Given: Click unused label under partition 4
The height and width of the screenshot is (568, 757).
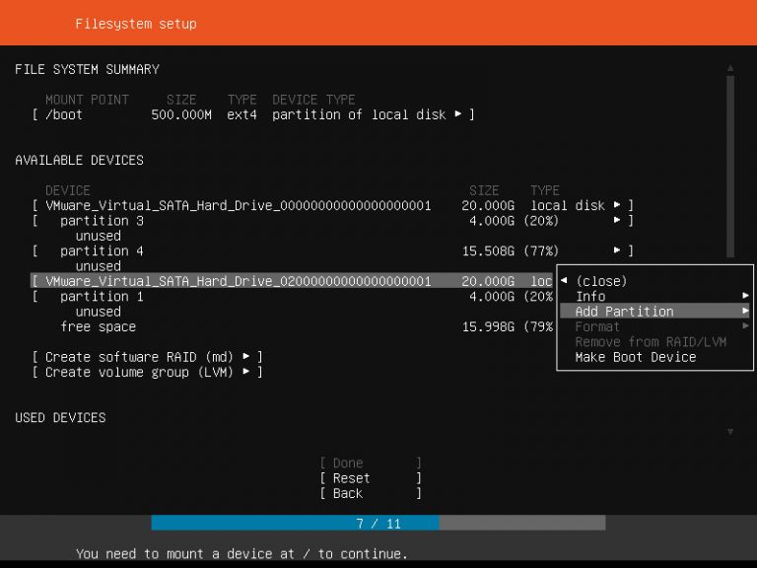Looking at the screenshot, I should coord(98,266).
